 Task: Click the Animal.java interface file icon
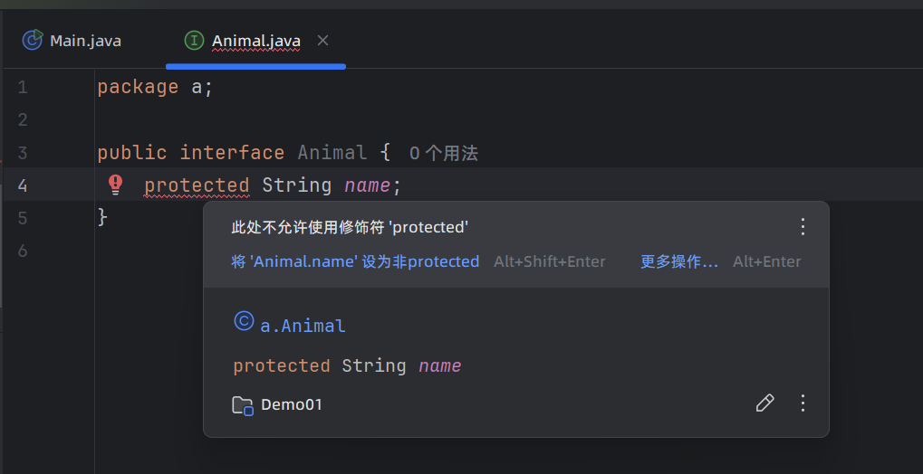tap(194, 41)
